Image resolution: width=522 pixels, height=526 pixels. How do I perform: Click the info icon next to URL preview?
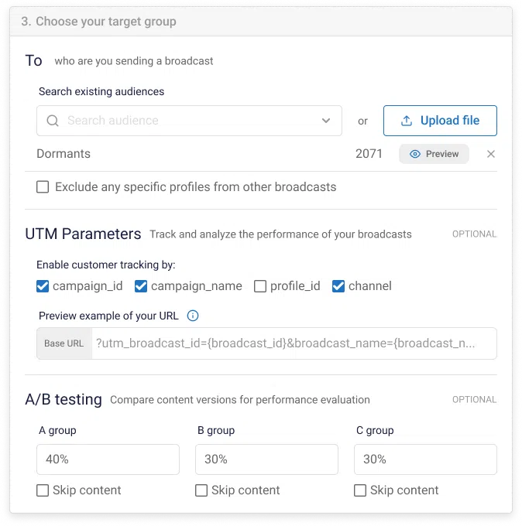[x=194, y=316]
